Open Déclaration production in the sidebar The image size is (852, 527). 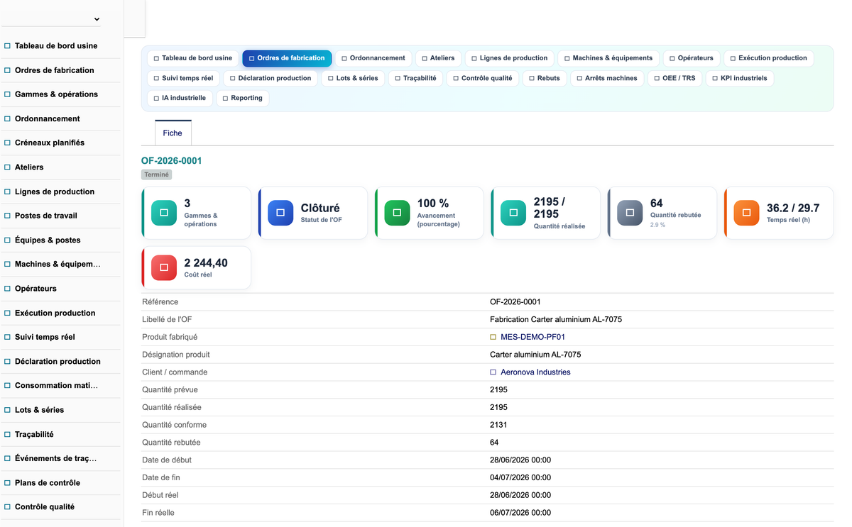click(58, 362)
